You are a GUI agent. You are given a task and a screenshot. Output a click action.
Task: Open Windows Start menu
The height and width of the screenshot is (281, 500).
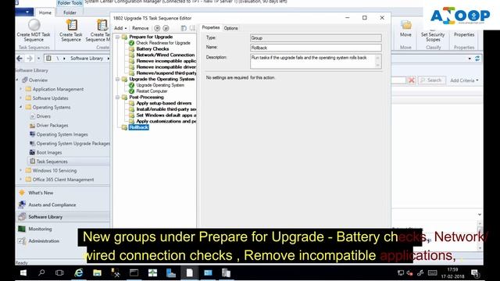click(x=23, y=272)
